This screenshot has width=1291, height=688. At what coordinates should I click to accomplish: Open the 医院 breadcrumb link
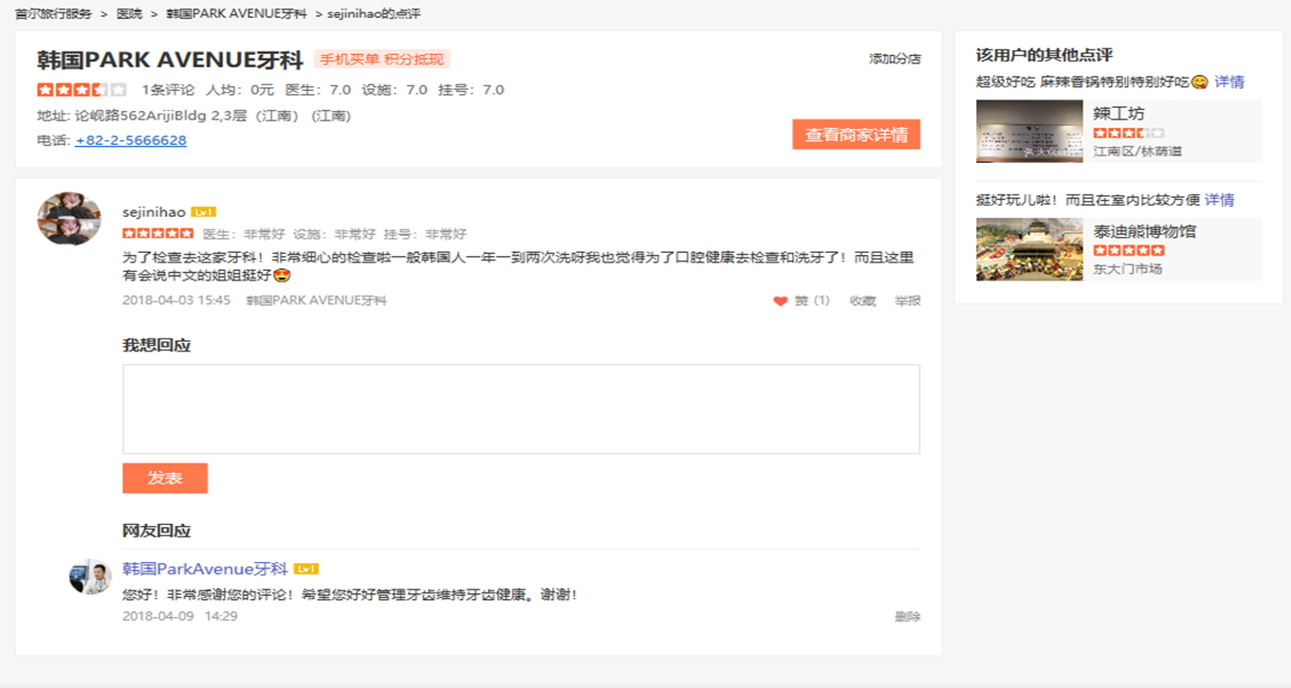(x=129, y=14)
